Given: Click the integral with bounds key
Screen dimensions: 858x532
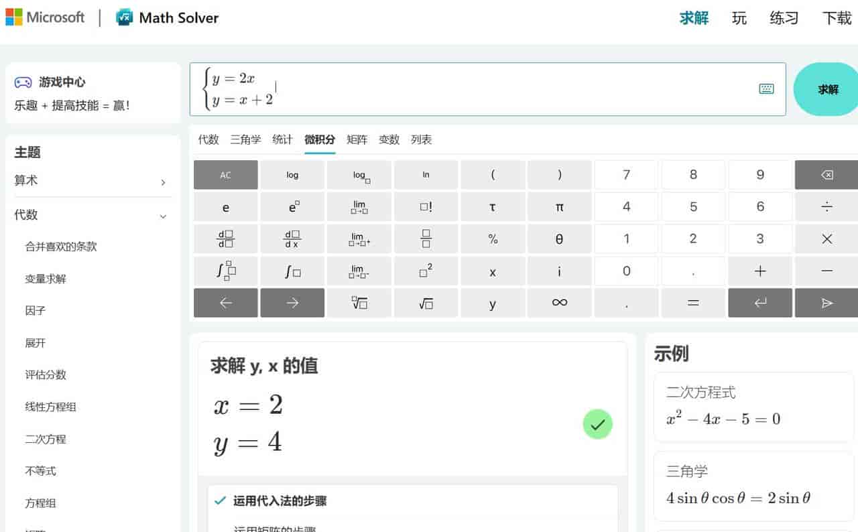Looking at the screenshot, I should 225,271.
